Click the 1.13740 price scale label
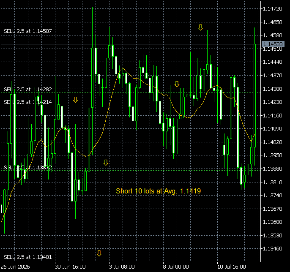290x272 pixels. click(272, 195)
